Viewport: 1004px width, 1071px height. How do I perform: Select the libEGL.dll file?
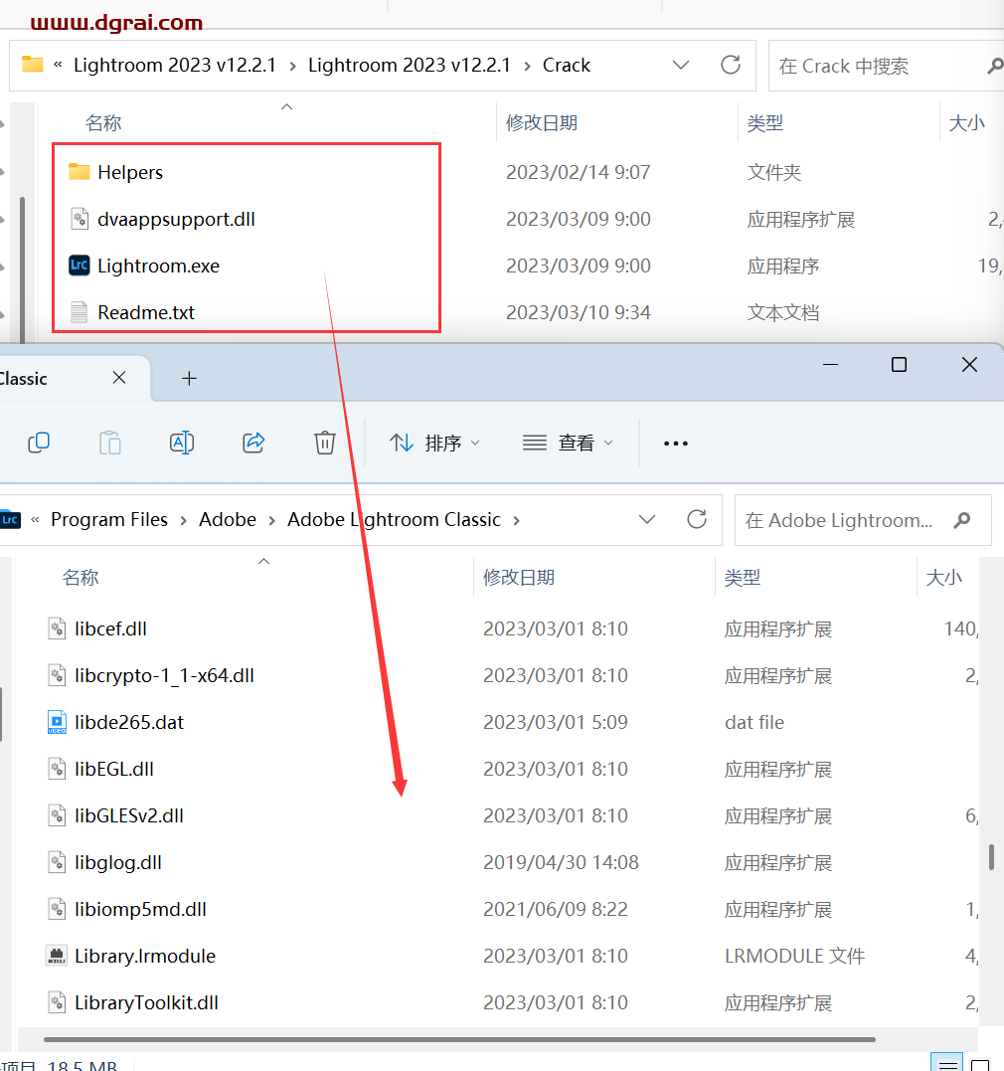coord(114,769)
